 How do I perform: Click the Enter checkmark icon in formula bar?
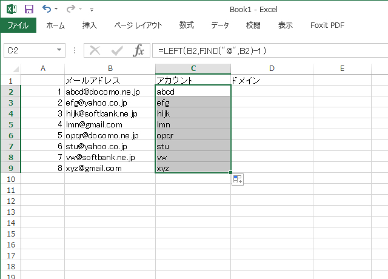[x=117, y=50]
